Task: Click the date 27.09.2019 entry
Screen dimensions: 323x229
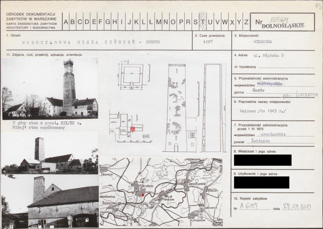Action: click(x=297, y=206)
